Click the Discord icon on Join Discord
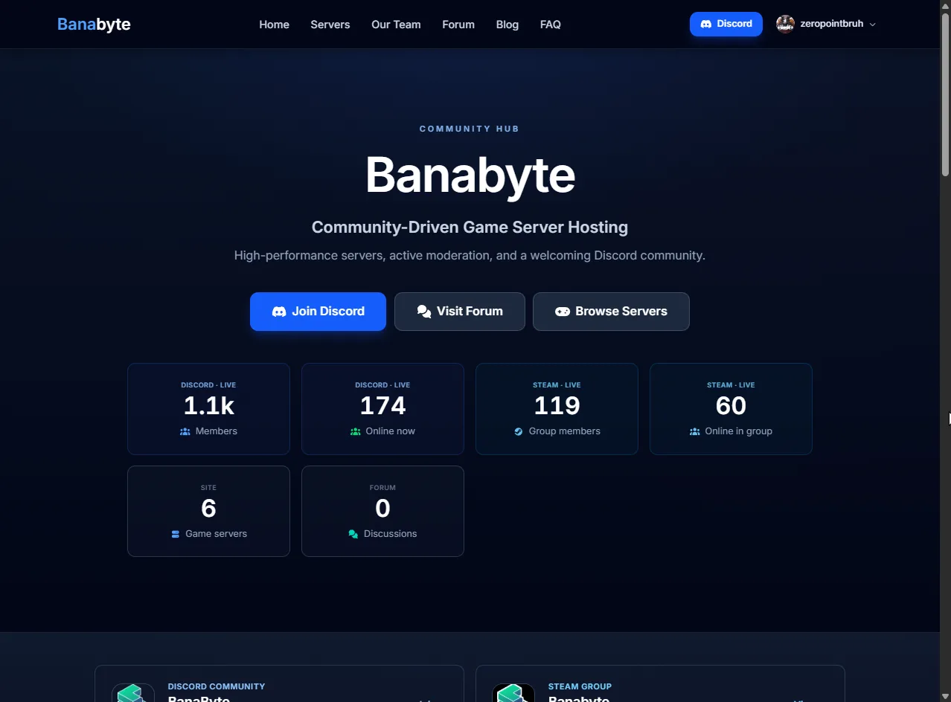Viewport: 951px width, 702px height. click(x=279, y=312)
